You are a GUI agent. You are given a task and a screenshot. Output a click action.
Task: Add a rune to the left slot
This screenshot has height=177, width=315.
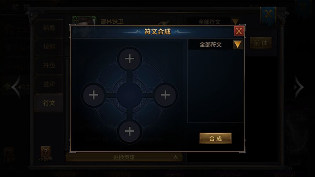[x=94, y=95]
